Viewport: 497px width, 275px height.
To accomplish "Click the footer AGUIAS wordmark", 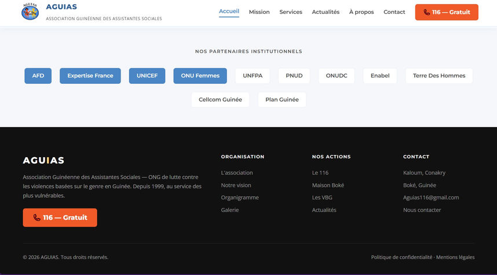I will [43, 160].
